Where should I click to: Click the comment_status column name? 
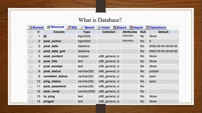[56, 76]
